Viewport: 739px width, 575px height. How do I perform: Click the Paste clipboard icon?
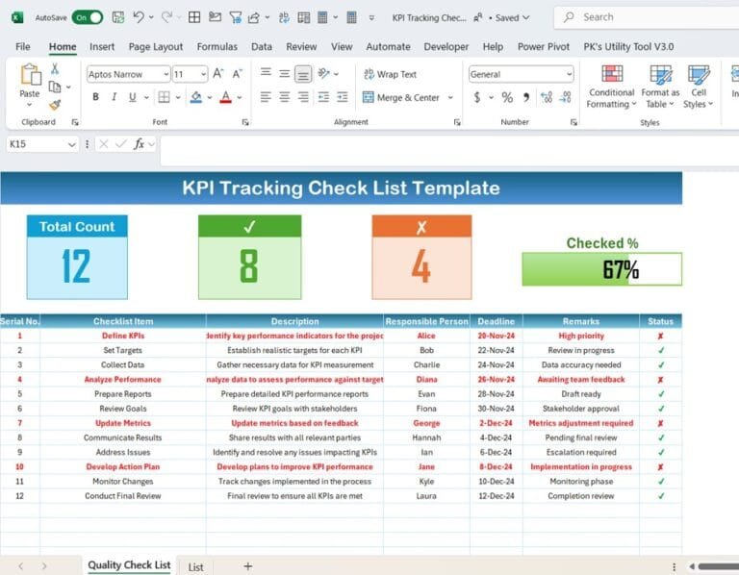point(30,74)
